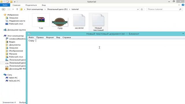Open Загрузки under Избранное

point(14,18)
